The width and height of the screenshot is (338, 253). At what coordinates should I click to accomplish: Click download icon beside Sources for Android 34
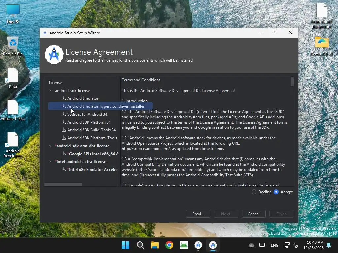tap(64, 114)
